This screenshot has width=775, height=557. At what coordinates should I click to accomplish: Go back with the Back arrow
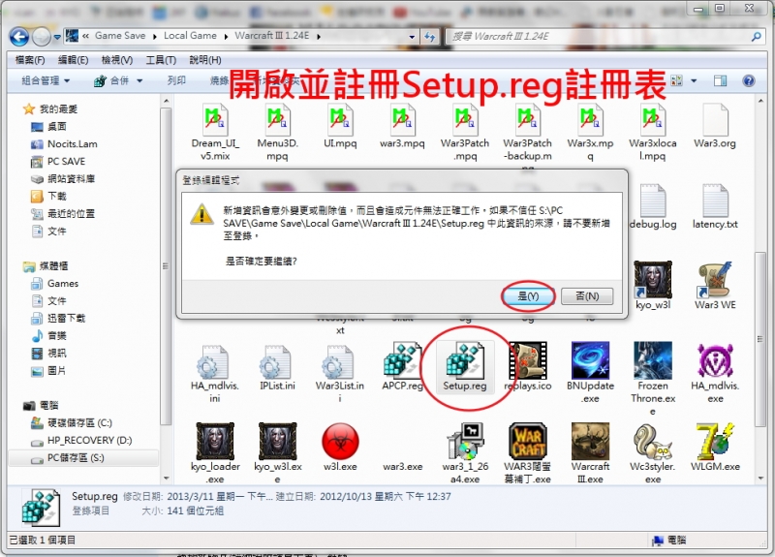click(19, 36)
